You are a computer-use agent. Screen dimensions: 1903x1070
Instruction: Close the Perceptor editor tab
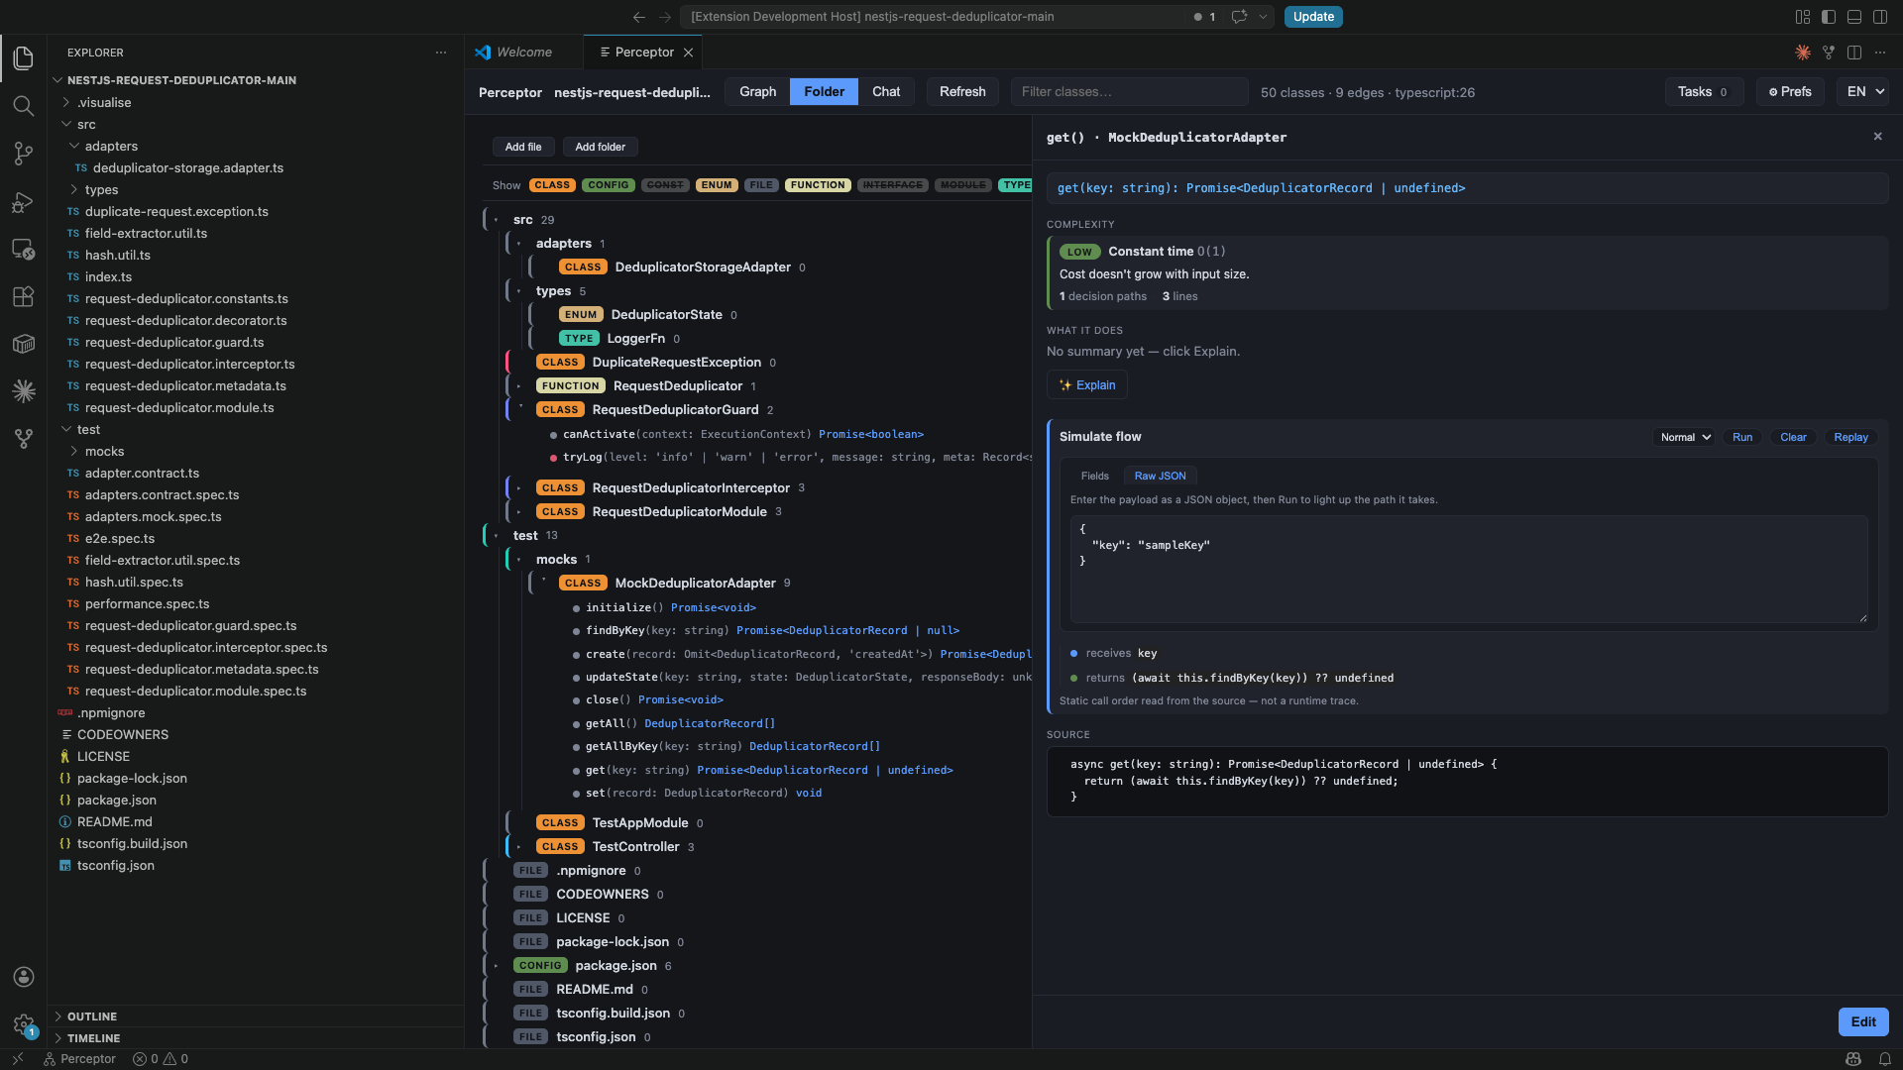(x=688, y=53)
